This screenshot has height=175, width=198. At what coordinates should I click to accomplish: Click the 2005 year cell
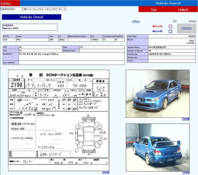pyautogui.click(x=54, y=40)
